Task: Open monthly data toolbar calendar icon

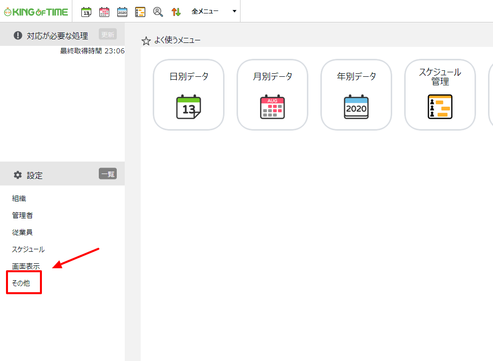Action: pyautogui.click(x=104, y=12)
